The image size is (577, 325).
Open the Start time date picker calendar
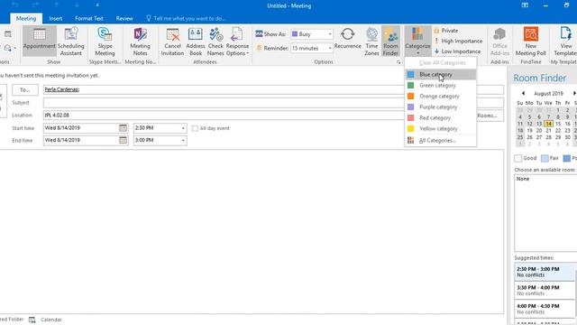coord(123,128)
